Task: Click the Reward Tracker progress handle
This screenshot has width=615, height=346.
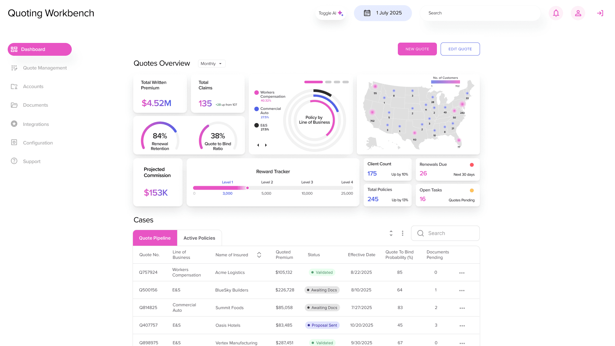Action: pyautogui.click(x=247, y=188)
